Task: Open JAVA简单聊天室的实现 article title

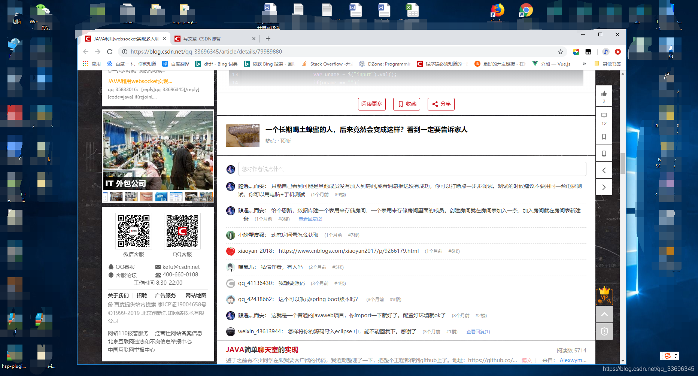Action: tap(262, 350)
